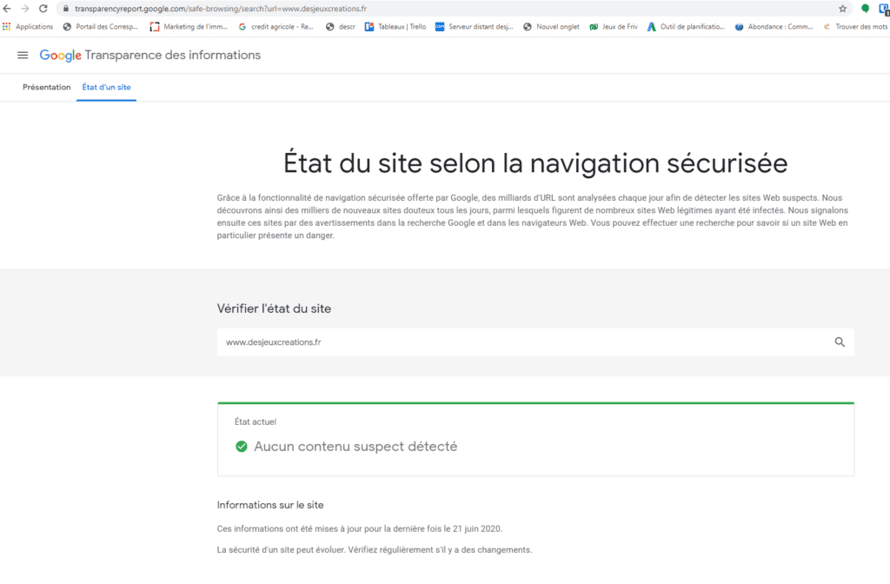The height and width of the screenshot is (584, 890).
Task: Click the Google logo in the page header
Action: pos(60,55)
